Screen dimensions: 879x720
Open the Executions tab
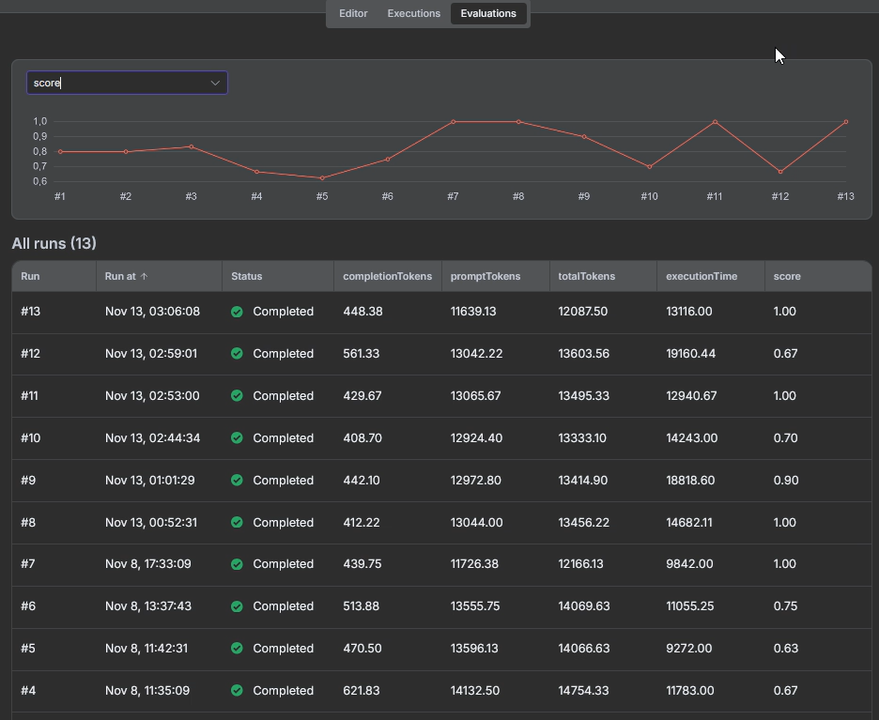413,13
